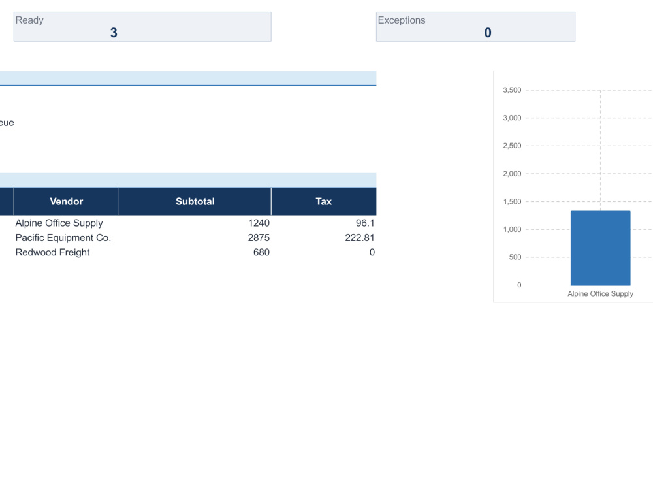The height and width of the screenshot is (490, 653).
Task: Select the Exceptions label
Action: [402, 20]
